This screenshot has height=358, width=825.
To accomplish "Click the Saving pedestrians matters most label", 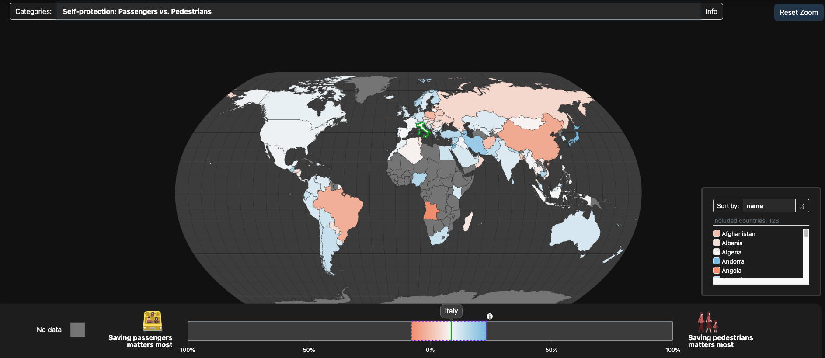I will tap(721, 341).
